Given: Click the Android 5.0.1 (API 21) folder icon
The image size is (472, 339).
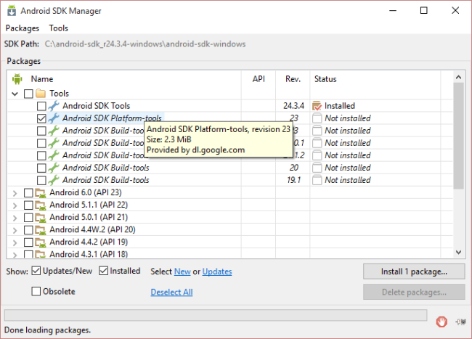Looking at the screenshot, I should (x=41, y=218).
